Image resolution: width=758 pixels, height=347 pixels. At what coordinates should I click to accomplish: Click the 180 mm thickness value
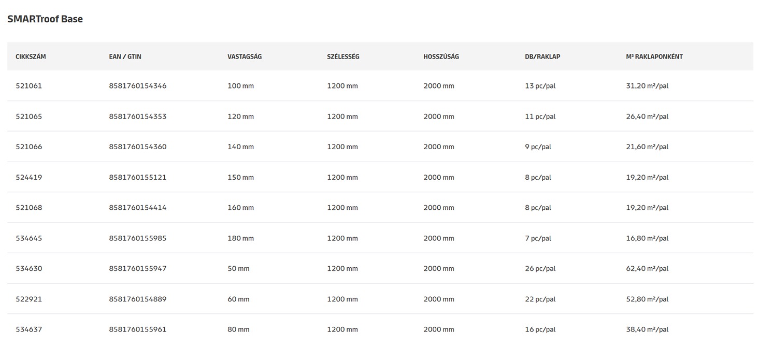[x=240, y=238]
